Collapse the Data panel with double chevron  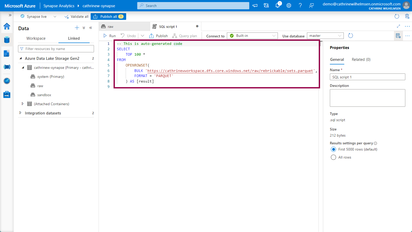pyautogui.click(x=91, y=28)
